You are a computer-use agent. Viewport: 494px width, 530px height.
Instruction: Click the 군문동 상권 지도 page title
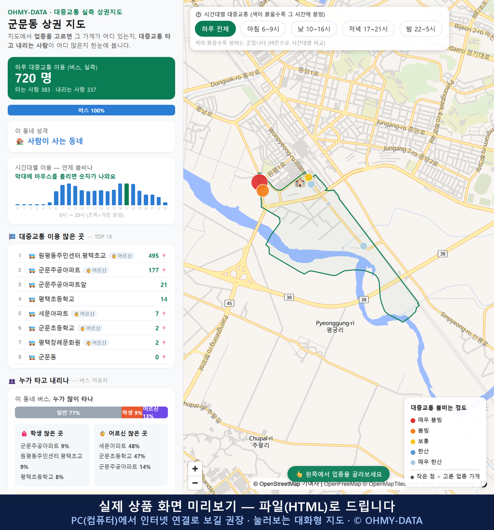(x=47, y=24)
